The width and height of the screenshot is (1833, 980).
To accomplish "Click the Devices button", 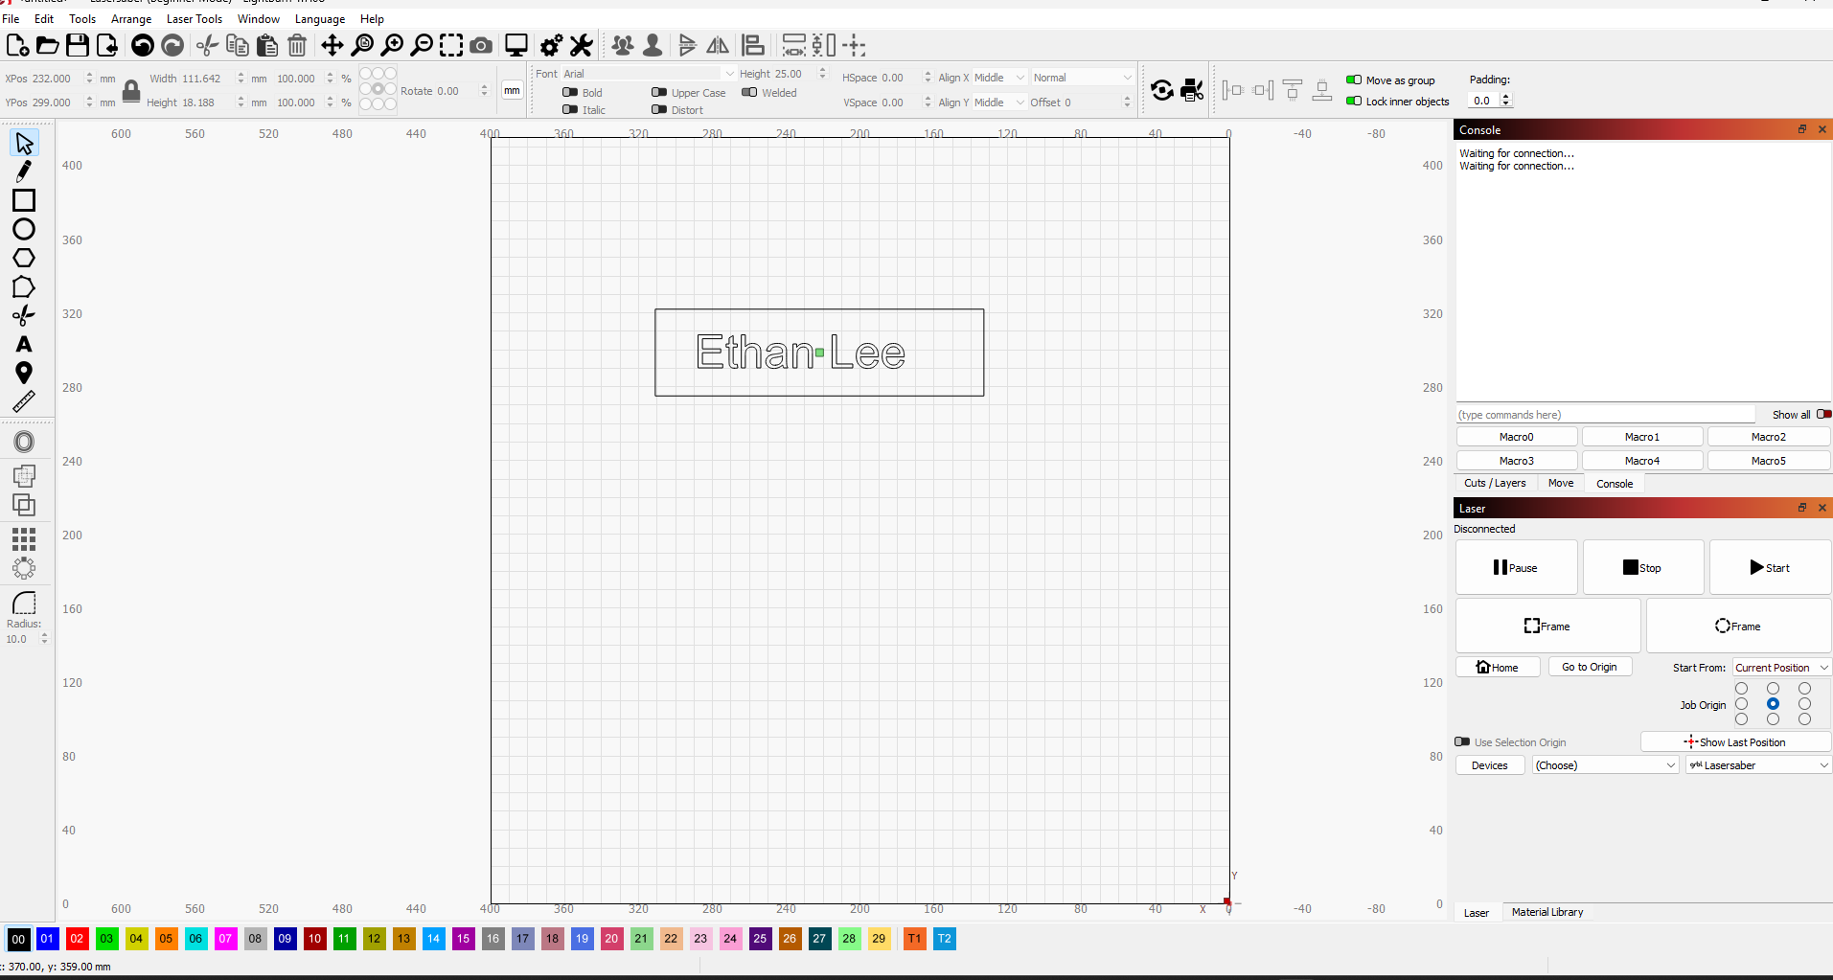I will (1489, 765).
